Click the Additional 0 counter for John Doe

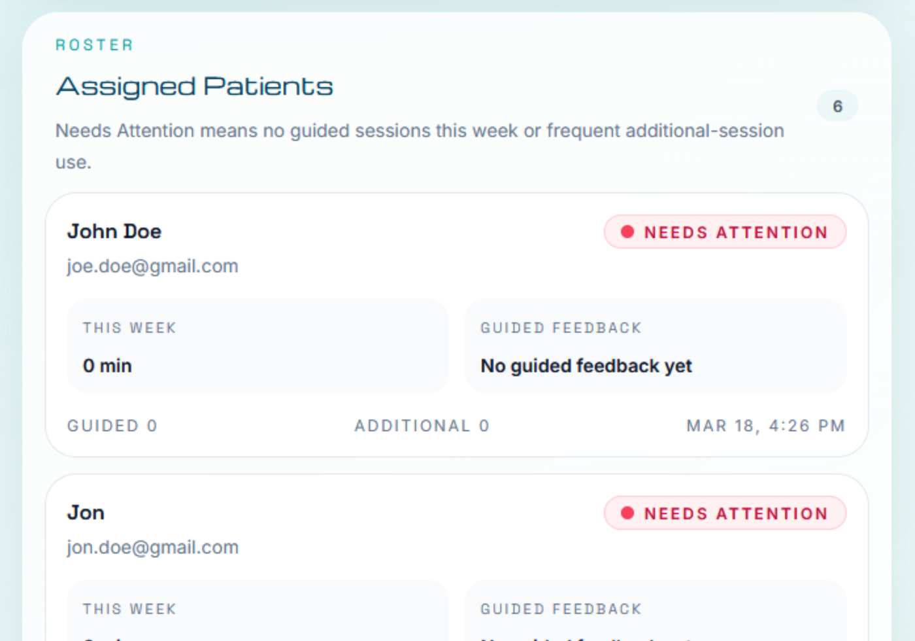click(x=422, y=426)
